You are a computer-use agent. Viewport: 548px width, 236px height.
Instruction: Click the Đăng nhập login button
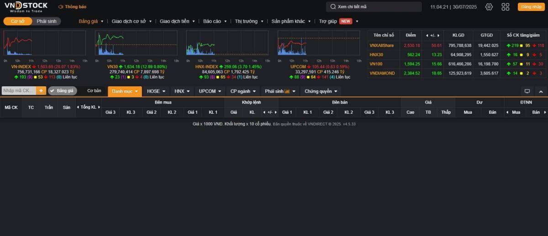531,7
